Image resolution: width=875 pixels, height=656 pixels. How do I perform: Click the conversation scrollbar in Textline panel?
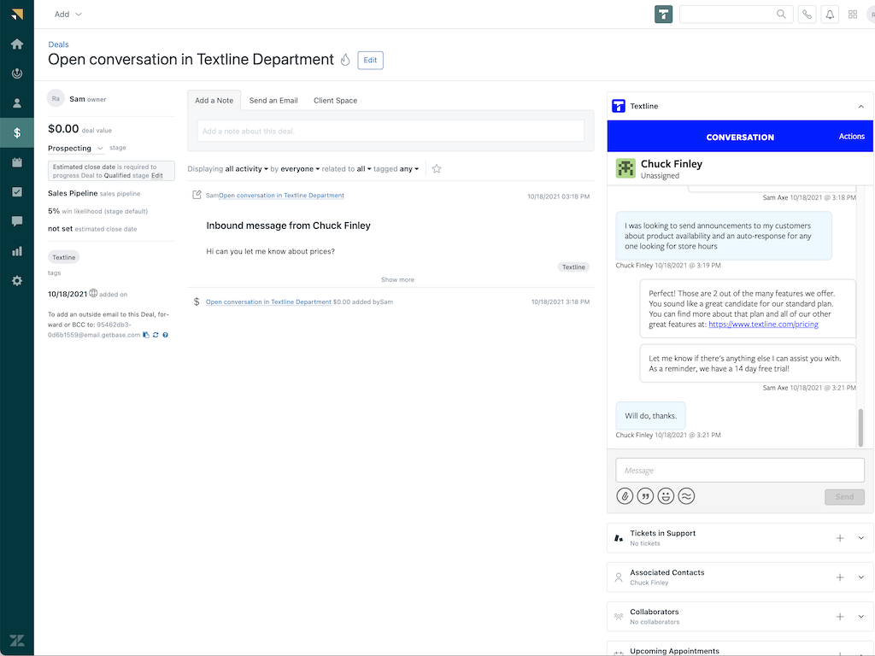tap(860, 427)
